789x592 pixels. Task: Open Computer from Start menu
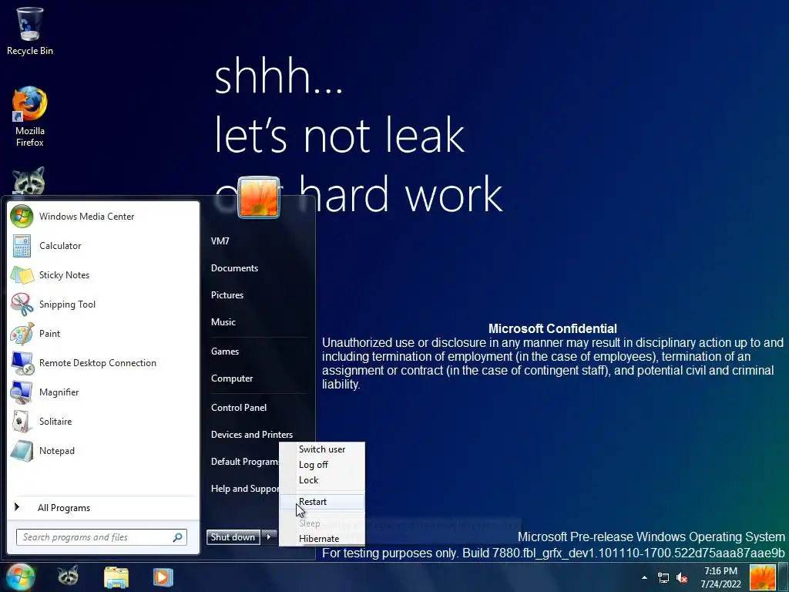(232, 378)
